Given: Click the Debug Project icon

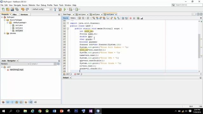Looking at the screenshot, I should (x=70, y=9).
